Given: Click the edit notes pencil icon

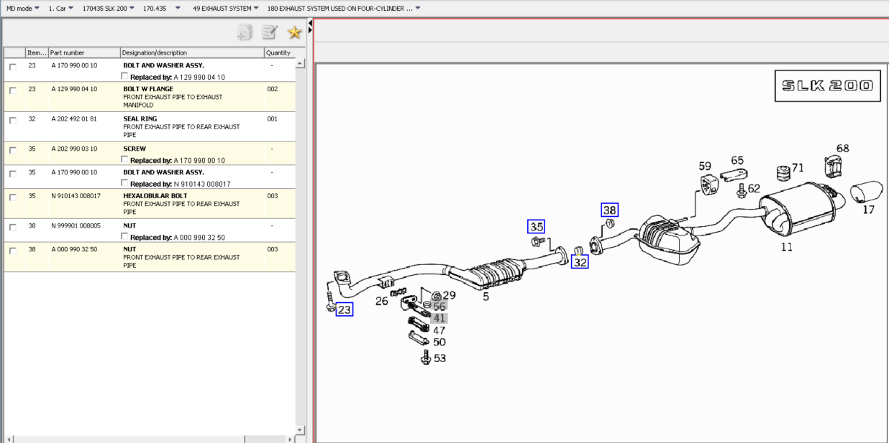Looking at the screenshot, I should (x=270, y=32).
